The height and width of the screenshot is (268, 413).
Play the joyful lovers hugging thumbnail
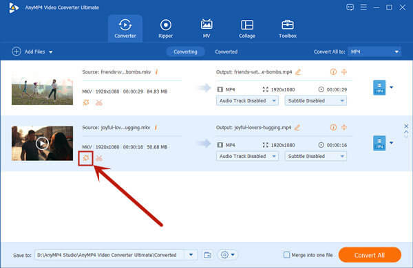pyautogui.click(x=42, y=143)
